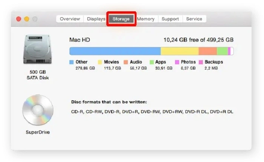Click the green Apps legend swatch
Screen dimensions: 264x162
(152, 62)
